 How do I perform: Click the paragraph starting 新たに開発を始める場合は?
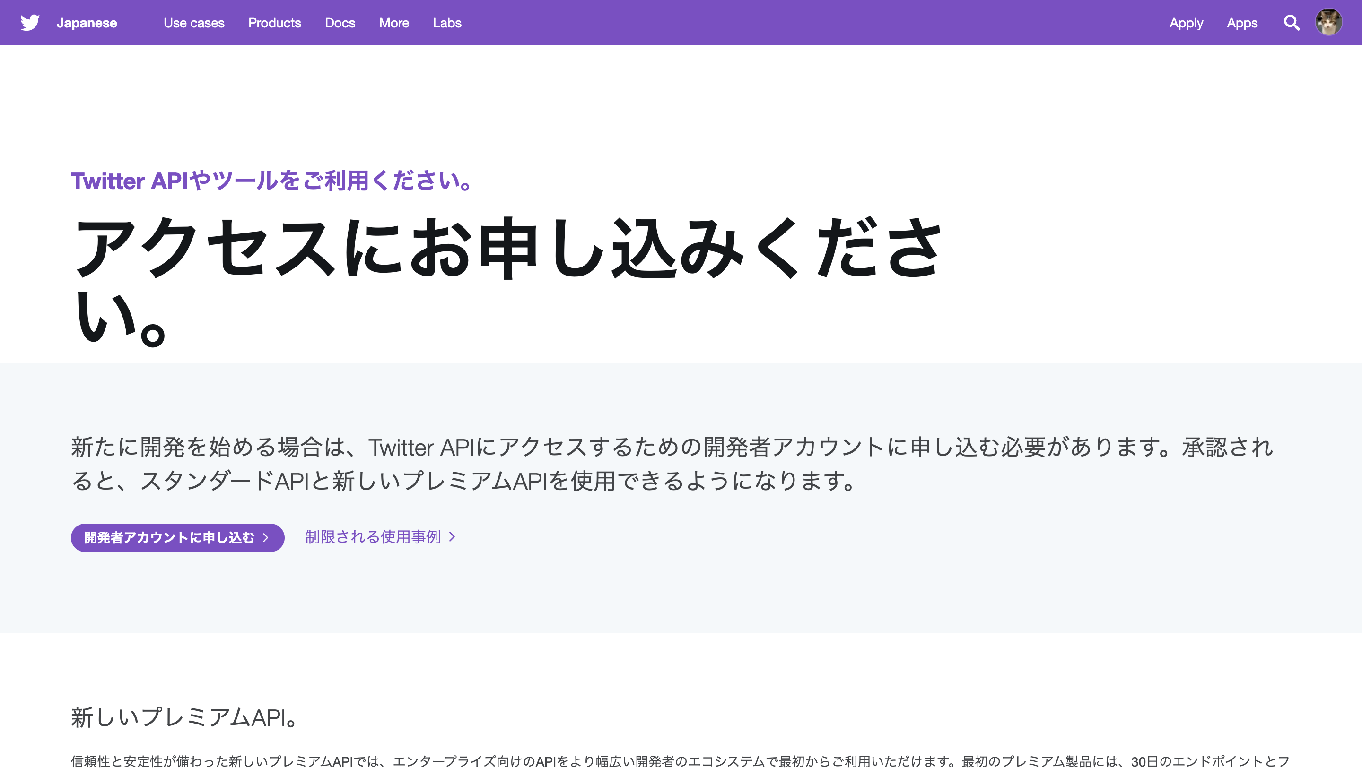672,463
